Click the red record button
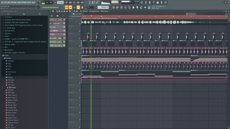The image size is (230, 129). click(55, 3)
